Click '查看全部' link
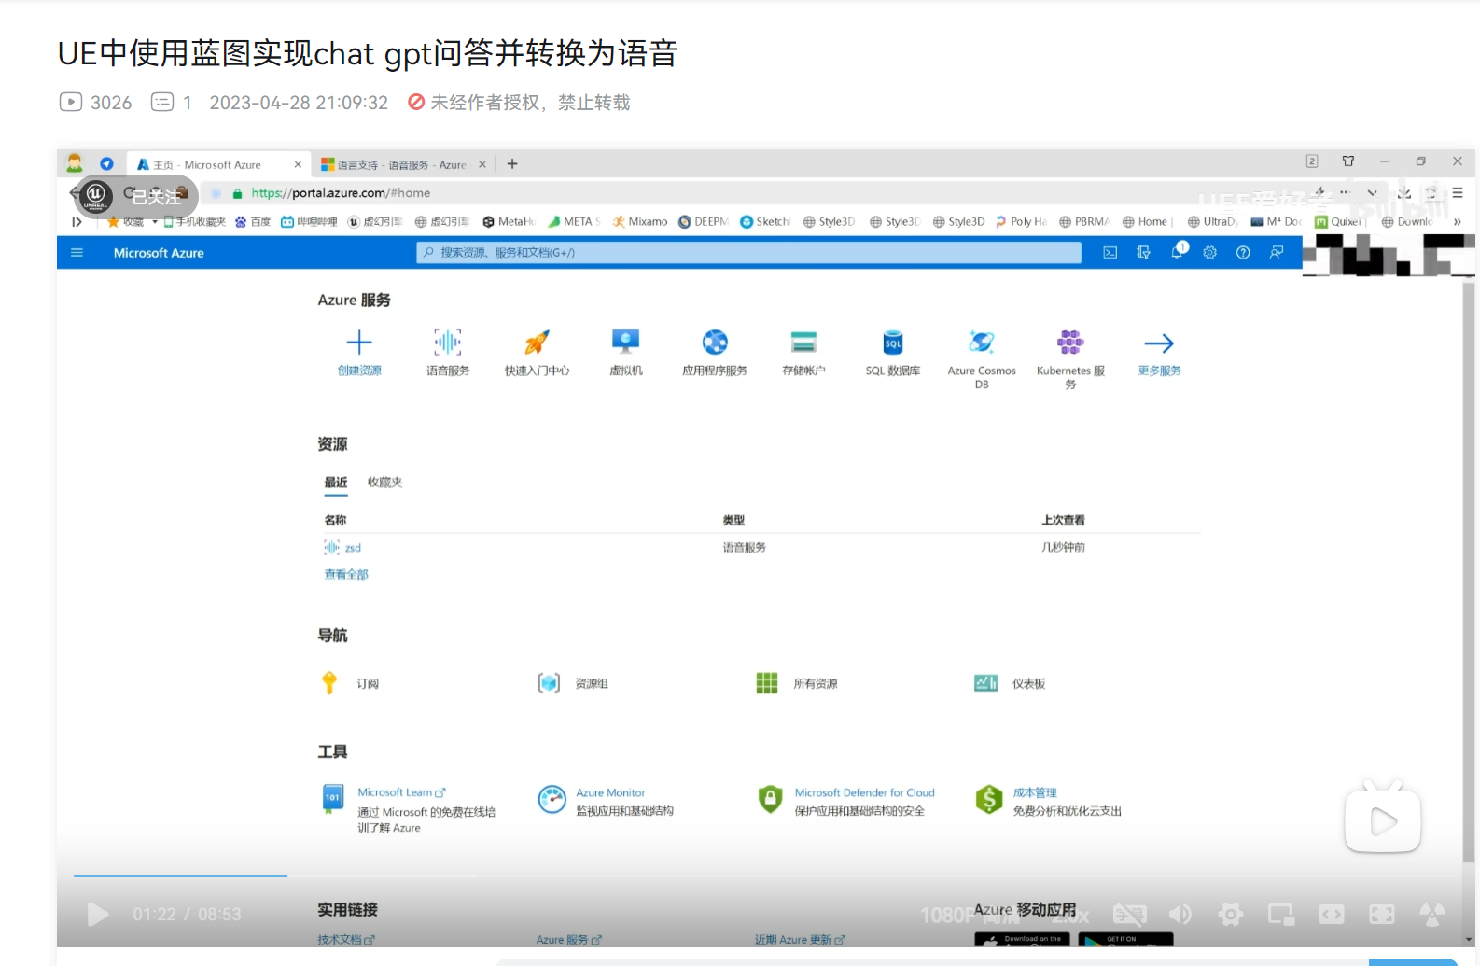This screenshot has height=966, width=1480. coord(346,575)
